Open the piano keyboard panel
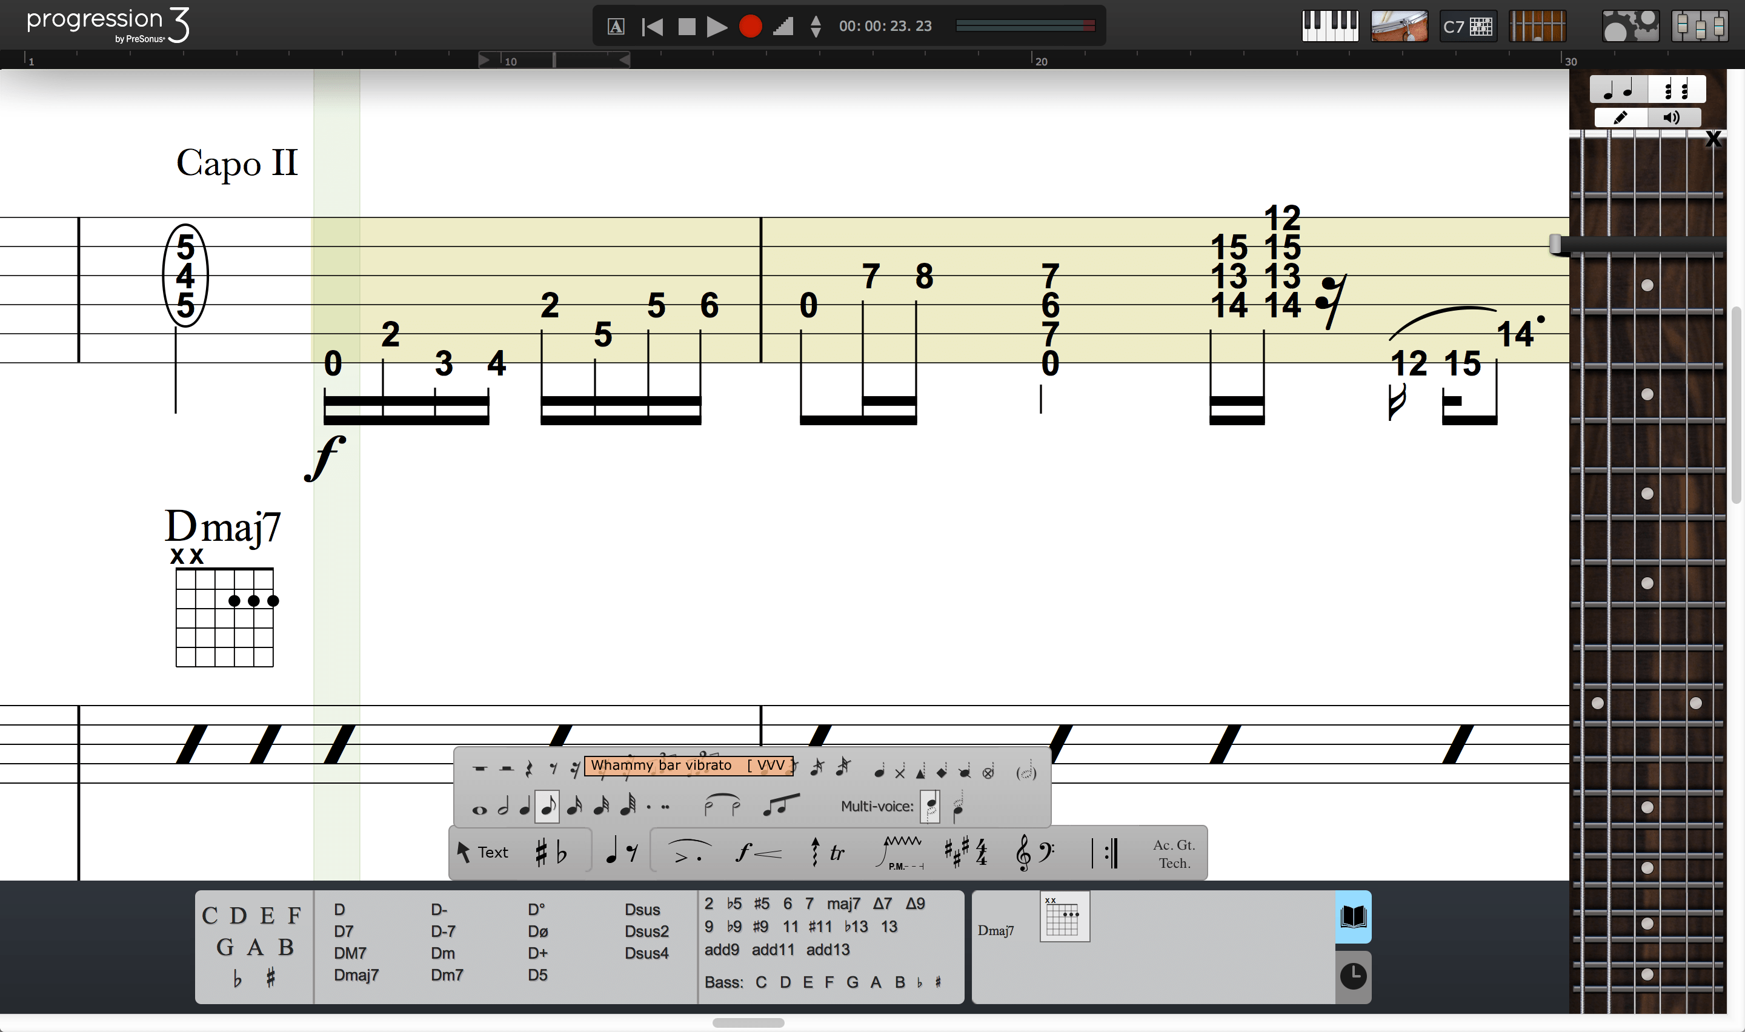 [1329, 27]
